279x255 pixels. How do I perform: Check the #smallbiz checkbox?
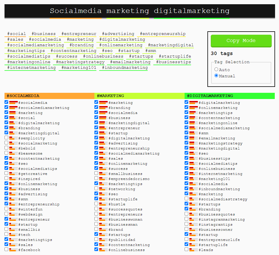click(6, 229)
